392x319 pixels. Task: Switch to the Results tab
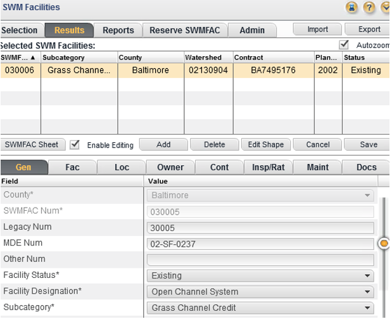pos(69,30)
